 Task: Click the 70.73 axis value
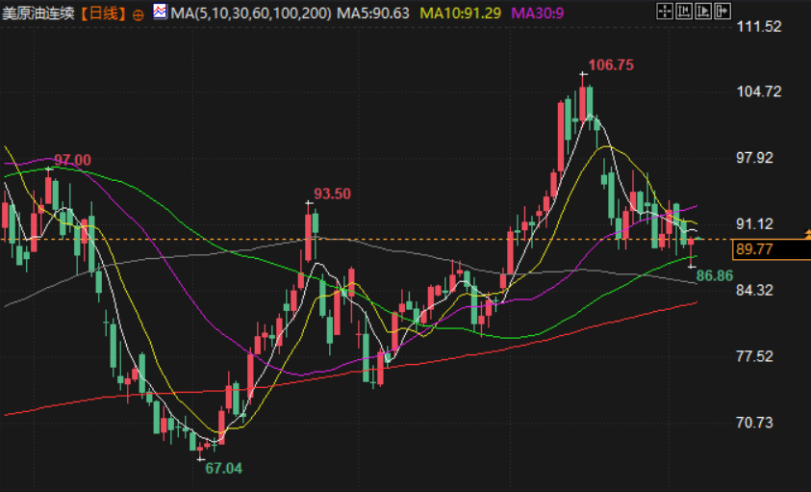click(x=754, y=423)
